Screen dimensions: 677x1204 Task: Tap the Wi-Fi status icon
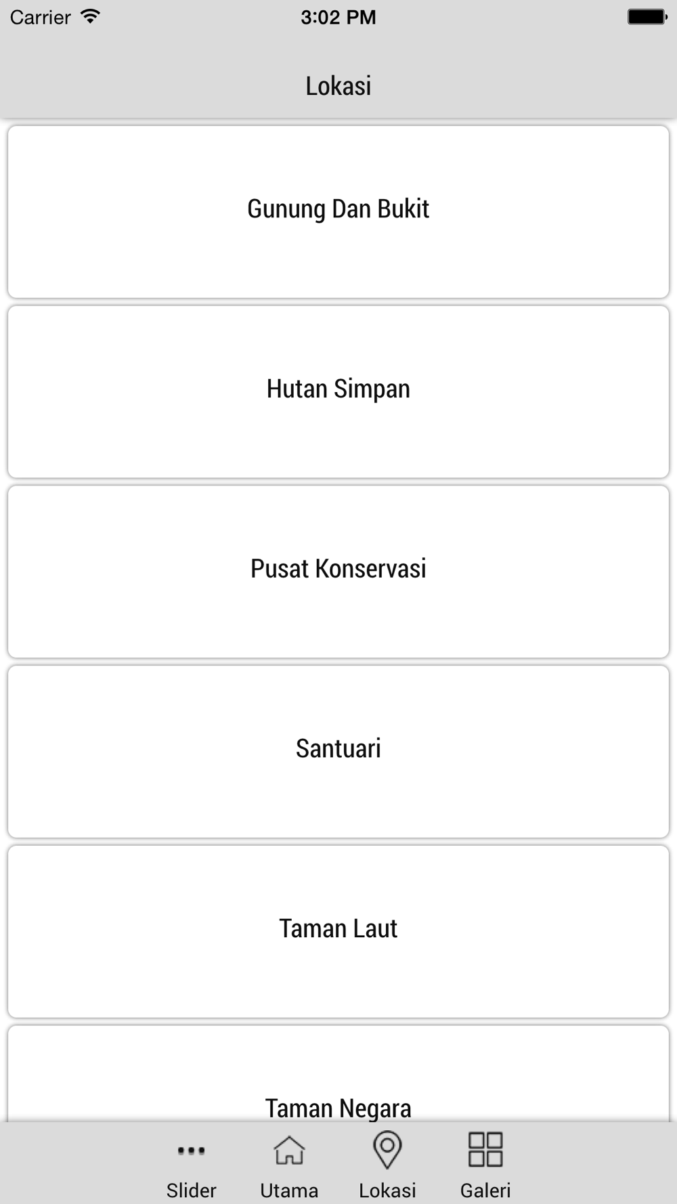89,16
